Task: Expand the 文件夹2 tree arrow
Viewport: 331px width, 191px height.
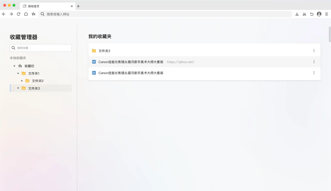Action: [x=22, y=81]
